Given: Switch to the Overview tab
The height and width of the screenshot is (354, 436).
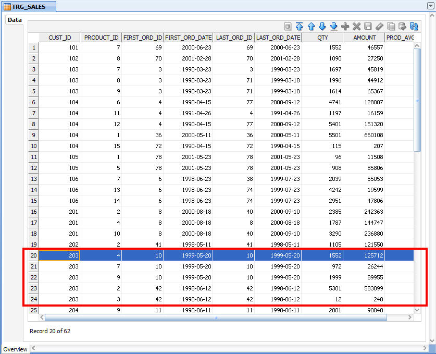Looking at the screenshot, I should pos(15,349).
